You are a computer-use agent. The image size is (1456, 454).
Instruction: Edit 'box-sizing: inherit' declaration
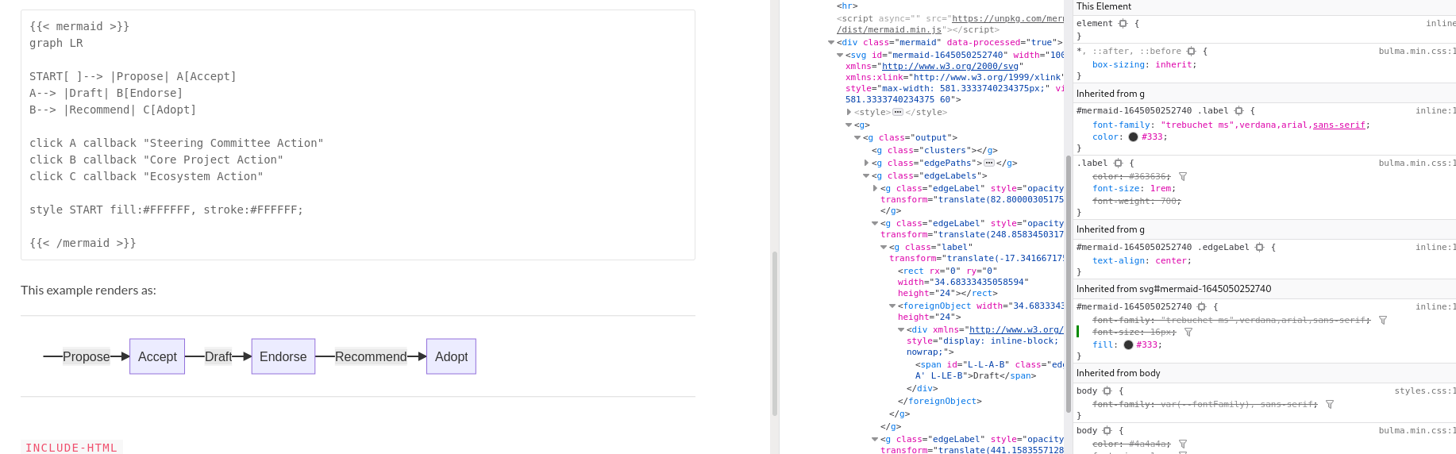pos(1144,65)
